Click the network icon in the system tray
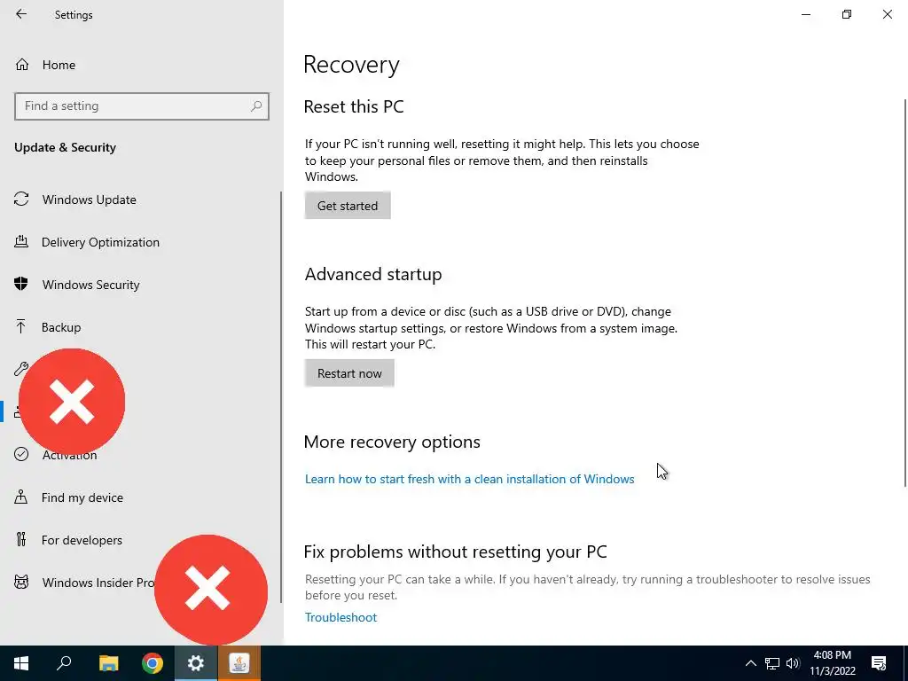This screenshot has height=681, width=908. pyautogui.click(x=772, y=663)
